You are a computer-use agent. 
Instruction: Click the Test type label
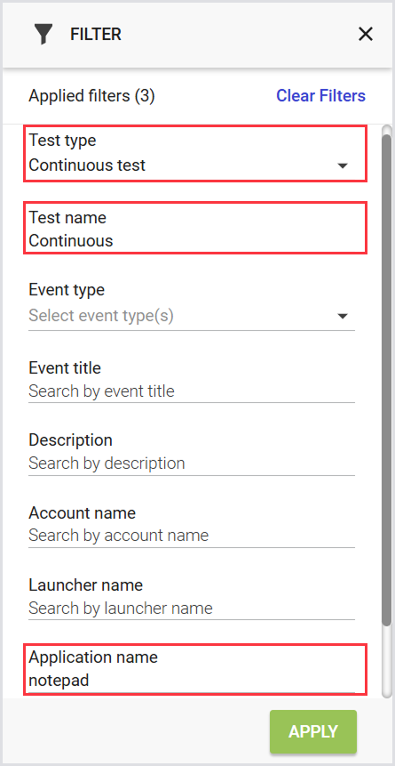click(x=62, y=141)
